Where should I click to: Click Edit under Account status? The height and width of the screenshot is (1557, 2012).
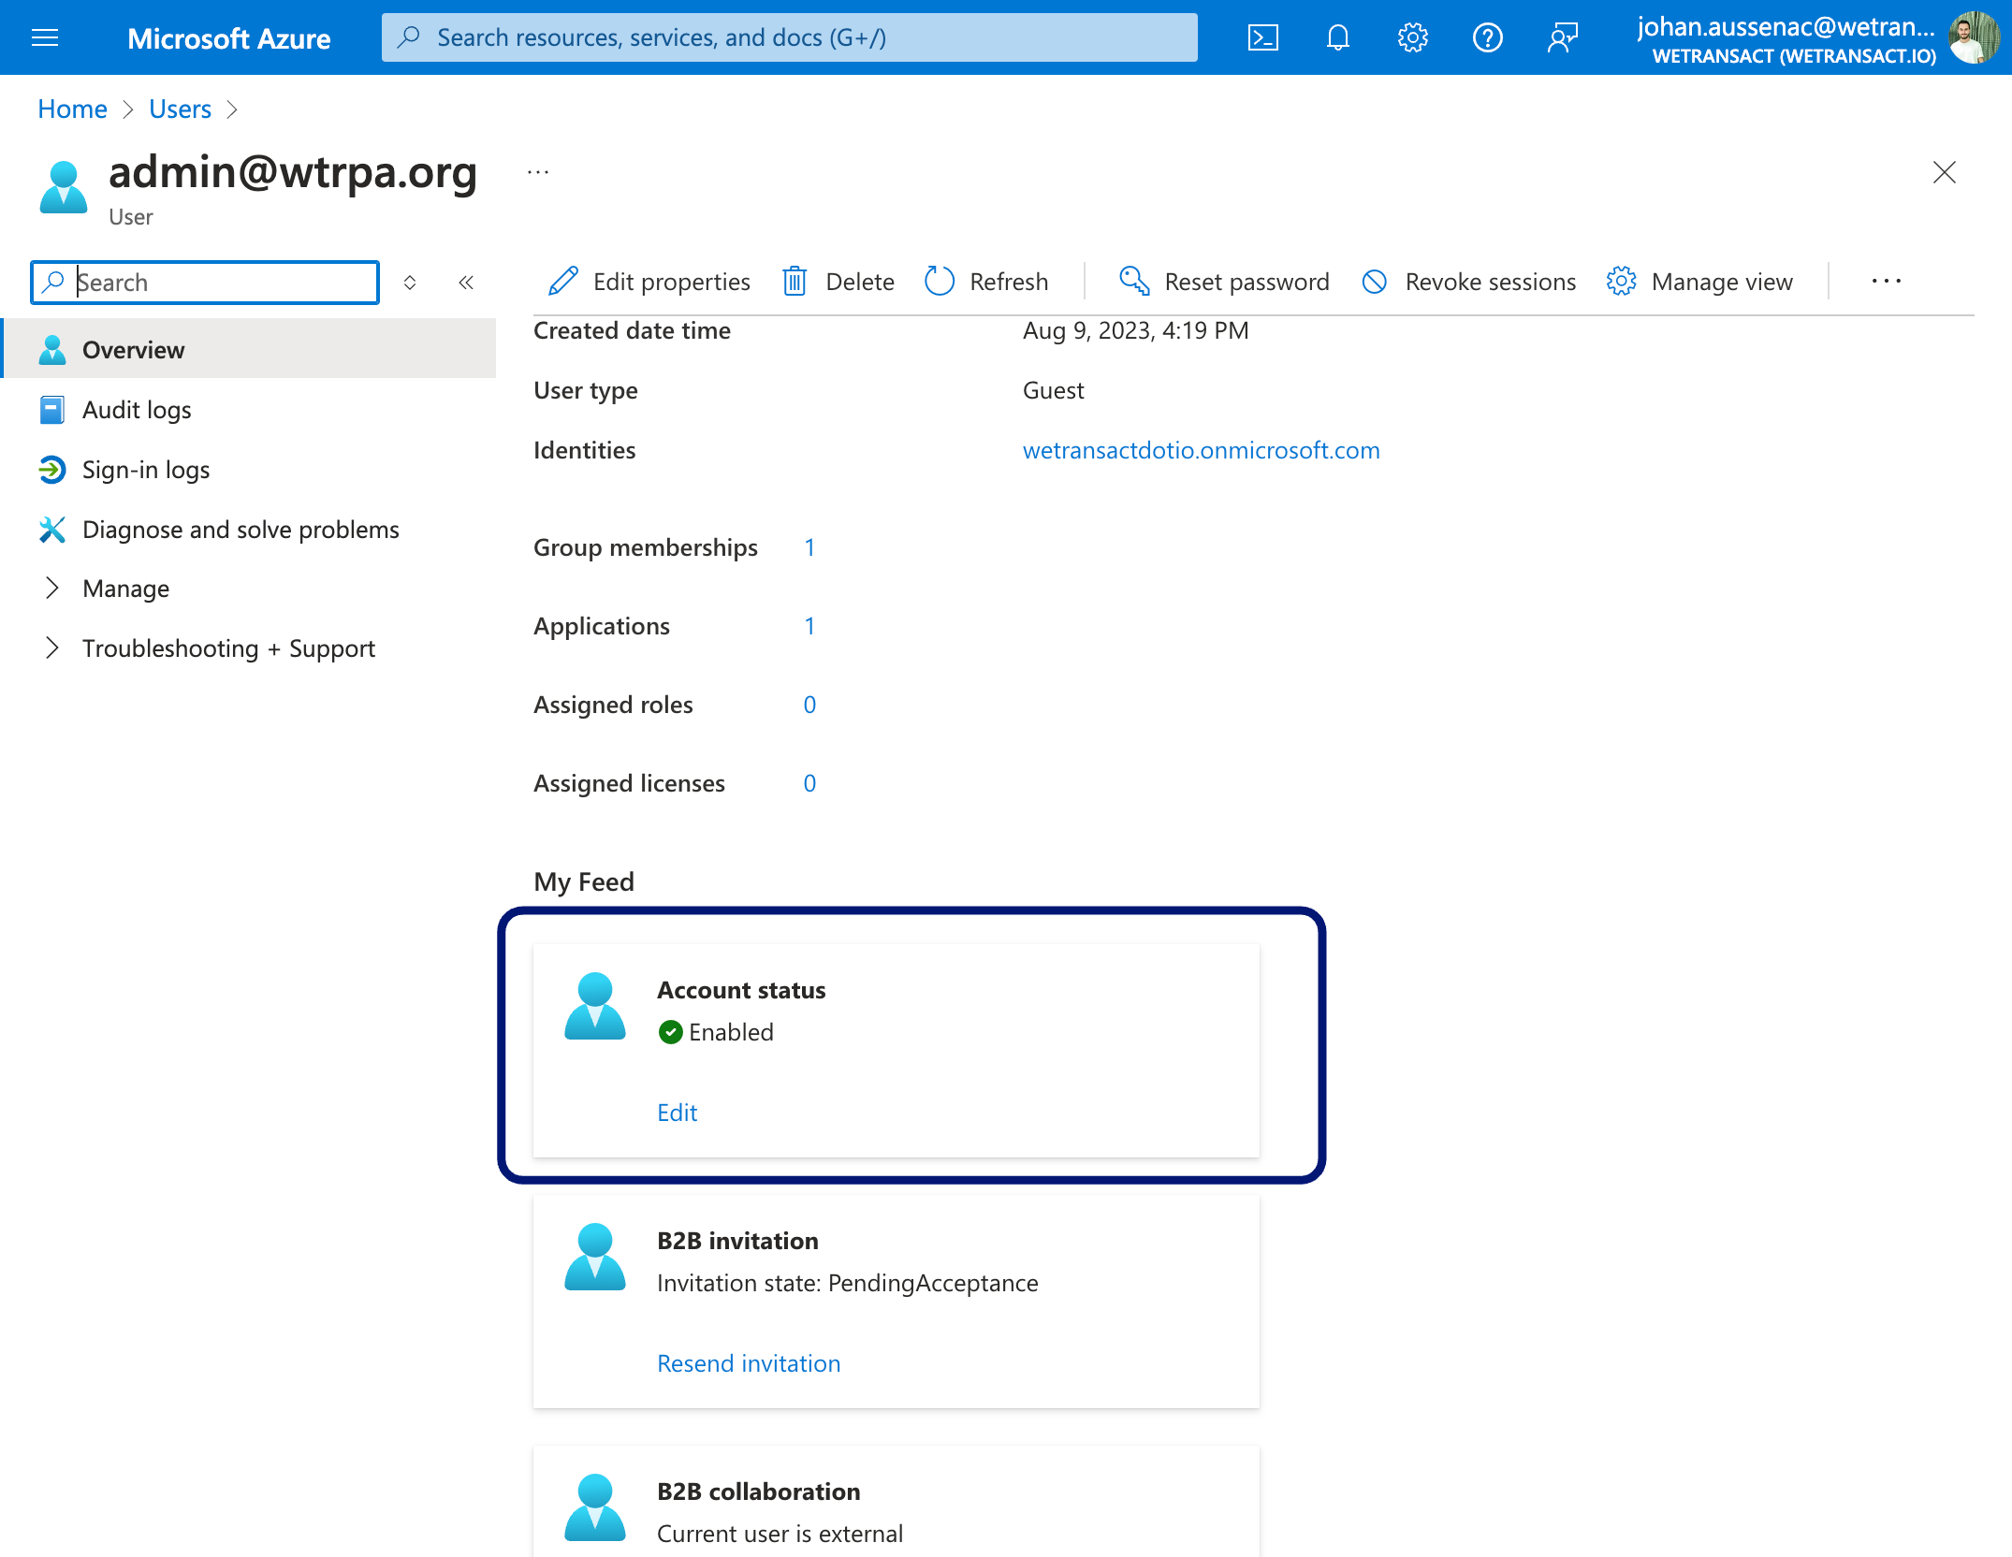coord(677,1112)
